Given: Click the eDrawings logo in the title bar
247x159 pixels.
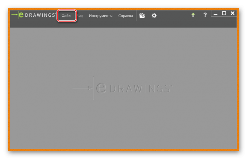Looking at the screenshot, I should click(34, 15).
